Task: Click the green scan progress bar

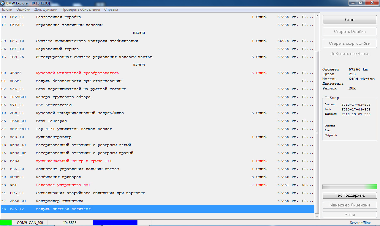Action: point(349,187)
